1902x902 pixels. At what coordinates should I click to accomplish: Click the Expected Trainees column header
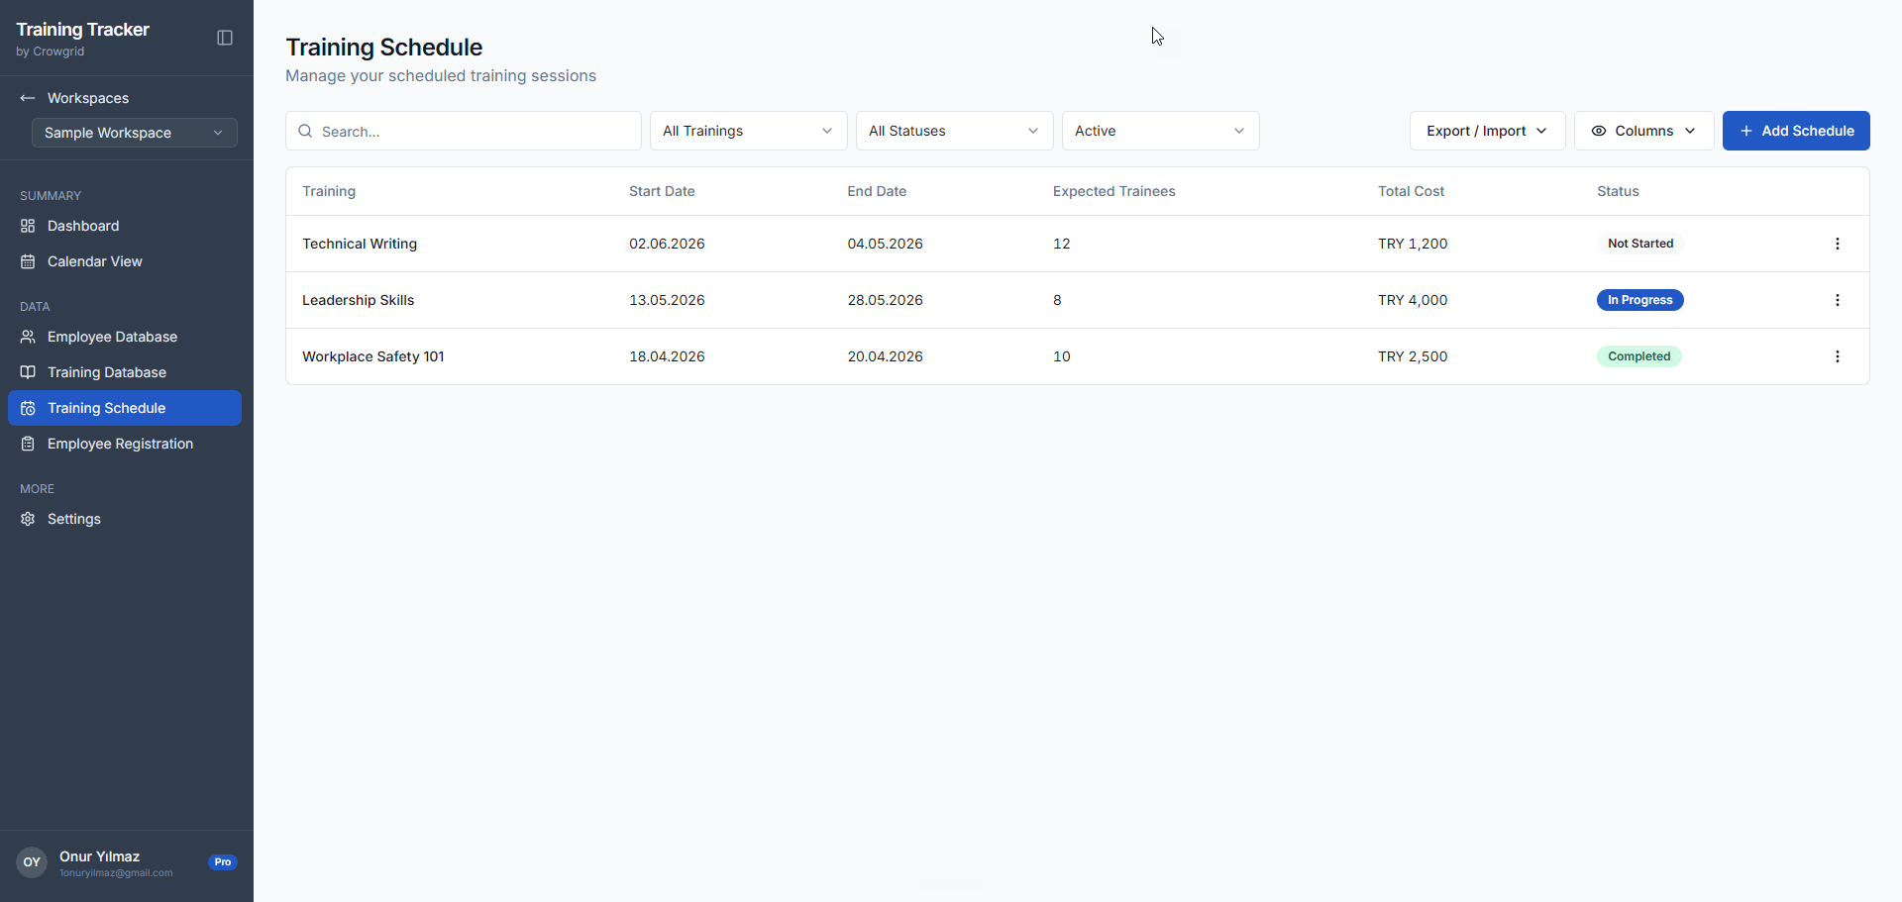1113,191
